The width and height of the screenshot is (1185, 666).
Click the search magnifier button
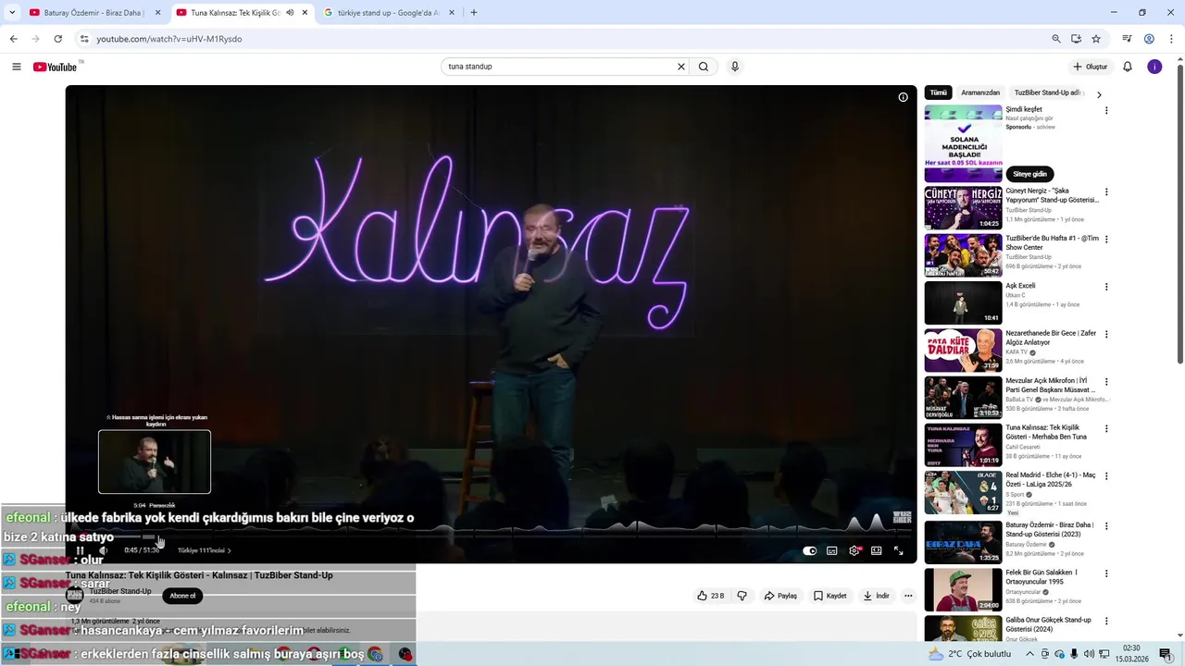pyautogui.click(x=704, y=67)
